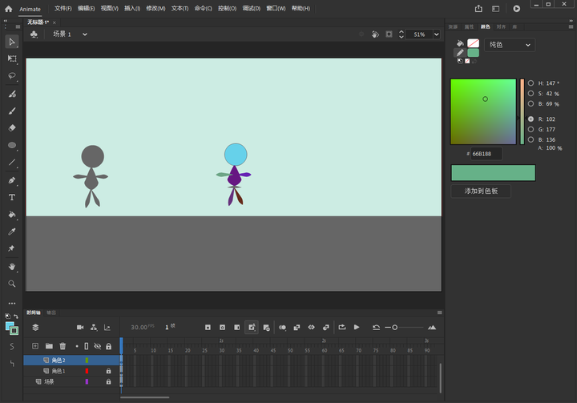
Task: Unlock the 角色1 layer lock
Action: 108,371
